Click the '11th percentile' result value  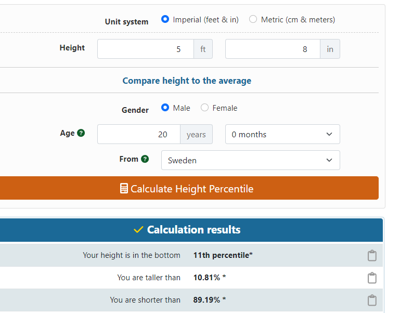[223, 255]
